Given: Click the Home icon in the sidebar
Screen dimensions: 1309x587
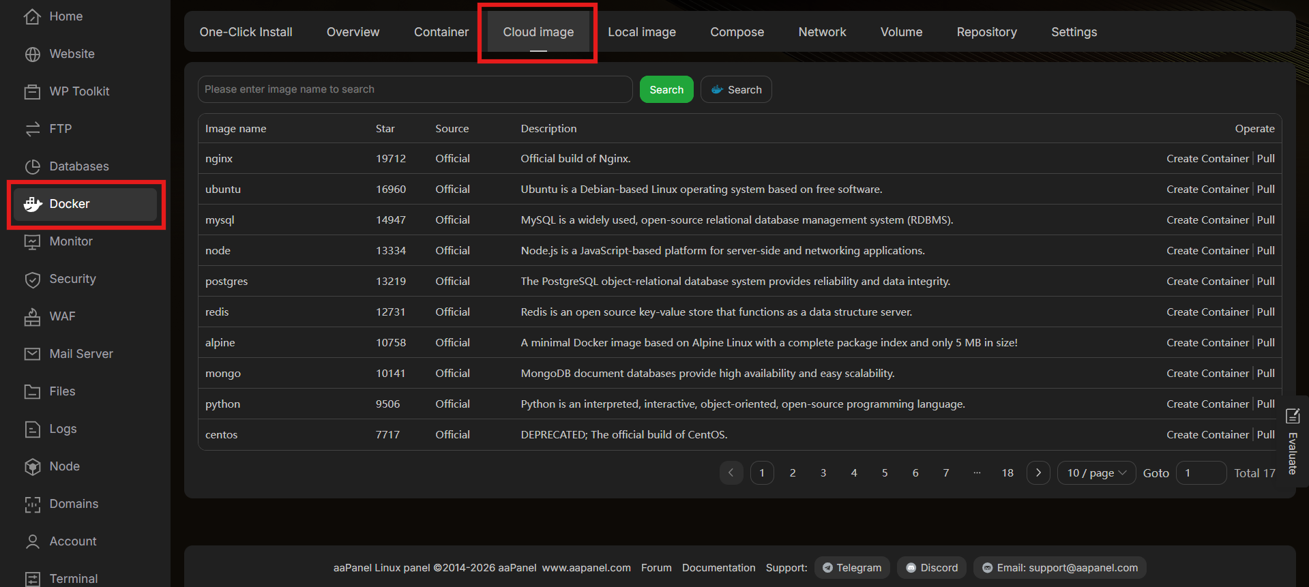Looking at the screenshot, I should (32, 16).
